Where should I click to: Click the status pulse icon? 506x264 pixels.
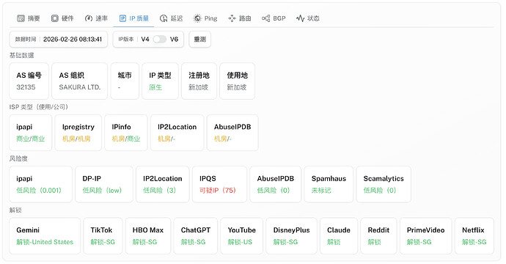[x=300, y=18]
